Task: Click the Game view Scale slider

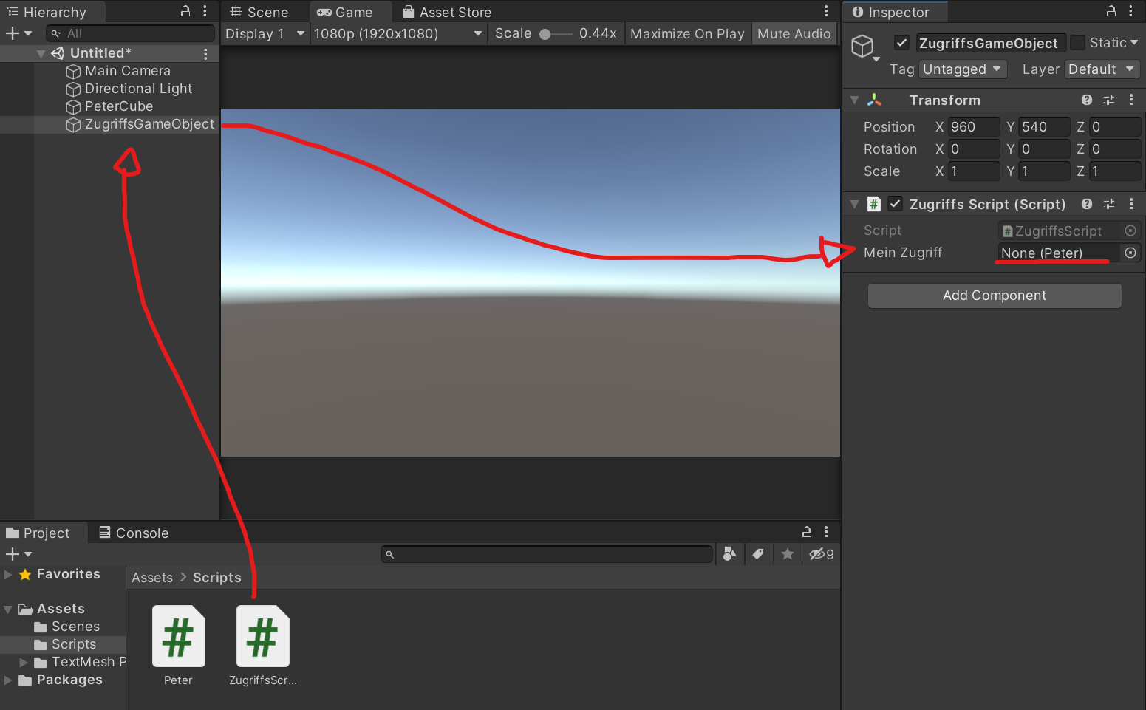Action: tap(555, 34)
